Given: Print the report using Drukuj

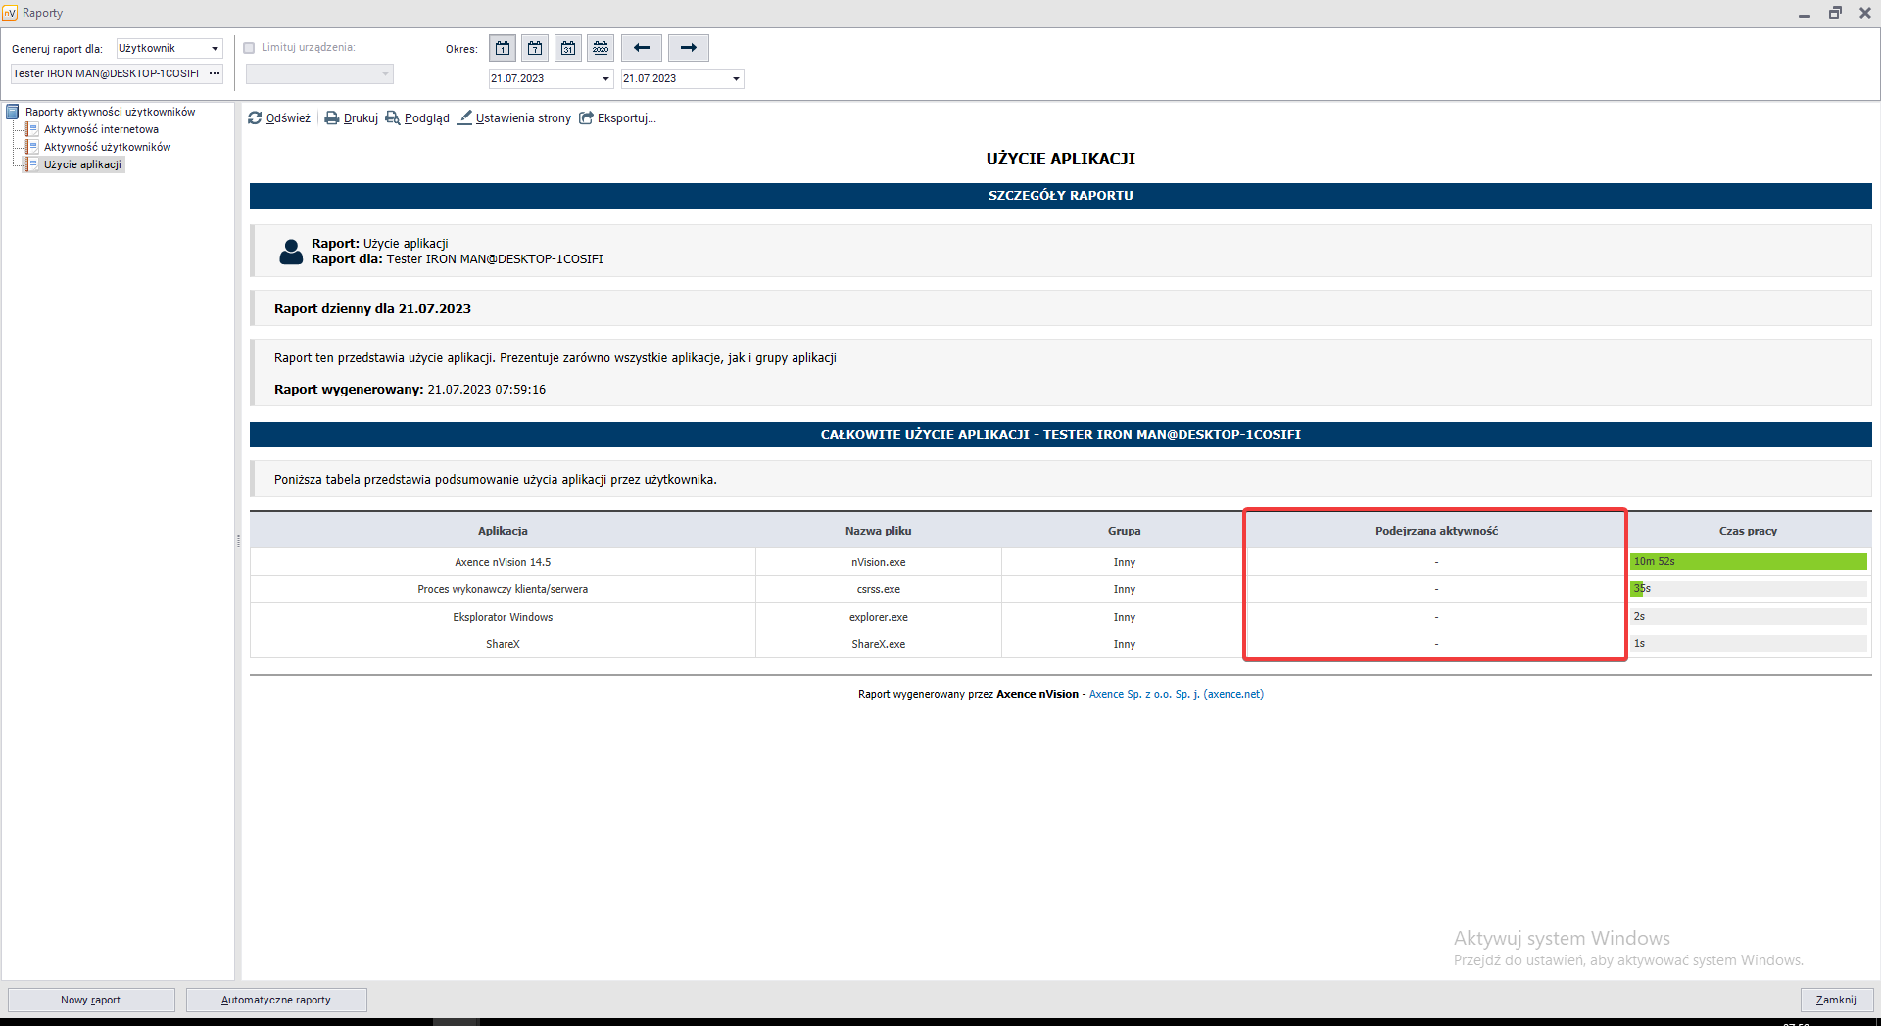Looking at the screenshot, I should coord(352,118).
